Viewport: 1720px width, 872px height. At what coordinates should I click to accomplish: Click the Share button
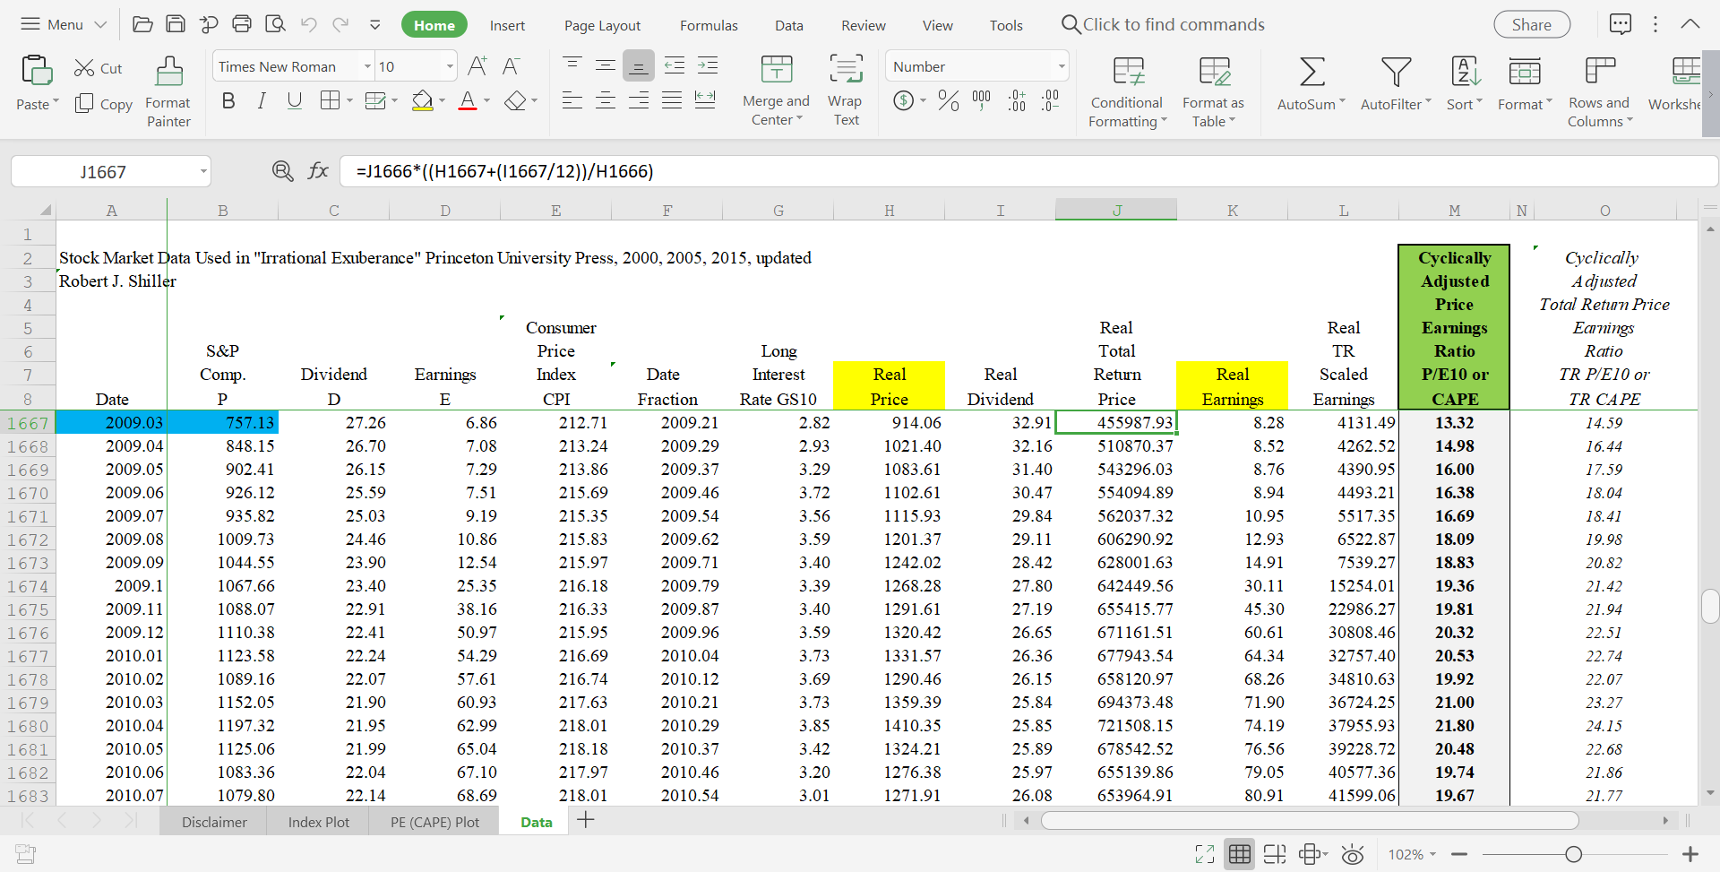click(x=1531, y=25)
